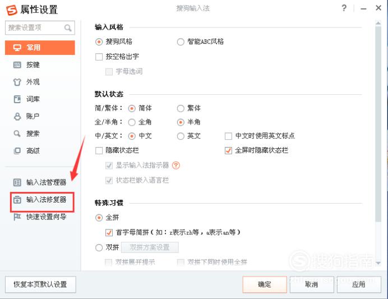Image resolution: width=388 pixels, height=299 pixels.
Task: Uncheck 首字母简拼 checkbox
Action: tap(109, 232)
